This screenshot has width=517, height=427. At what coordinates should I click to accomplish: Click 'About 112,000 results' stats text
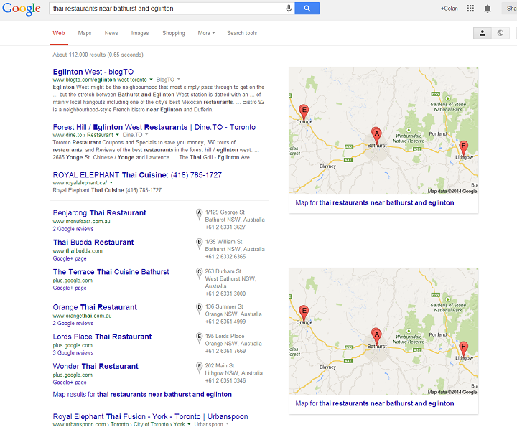pos(98,55)
